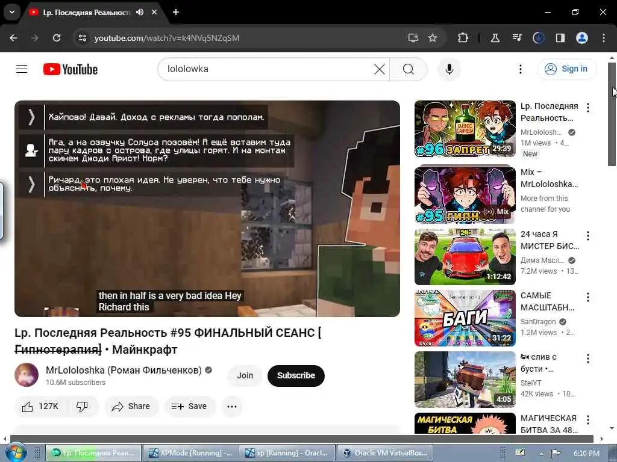
Task: Open the tab search dropdown arrow
Action: pos(12,12)
